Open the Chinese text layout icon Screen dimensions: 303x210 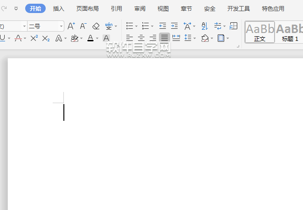tap(187, 26)
